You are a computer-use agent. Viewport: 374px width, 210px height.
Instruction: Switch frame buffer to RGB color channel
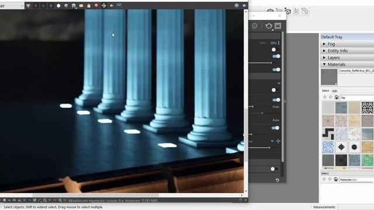pos(29,5)
